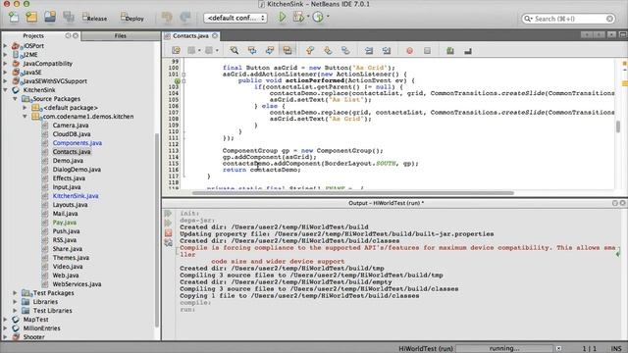This screenshot has width=628, height=353.
Task: Click second re-run icon in Output sidebar
Action: [x=168, y=223]
